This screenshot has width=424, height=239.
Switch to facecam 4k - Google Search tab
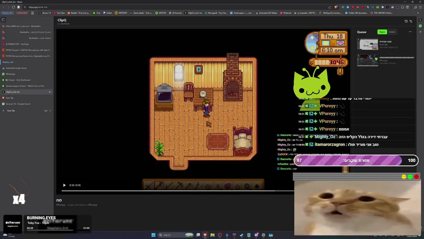click(26, 104)
